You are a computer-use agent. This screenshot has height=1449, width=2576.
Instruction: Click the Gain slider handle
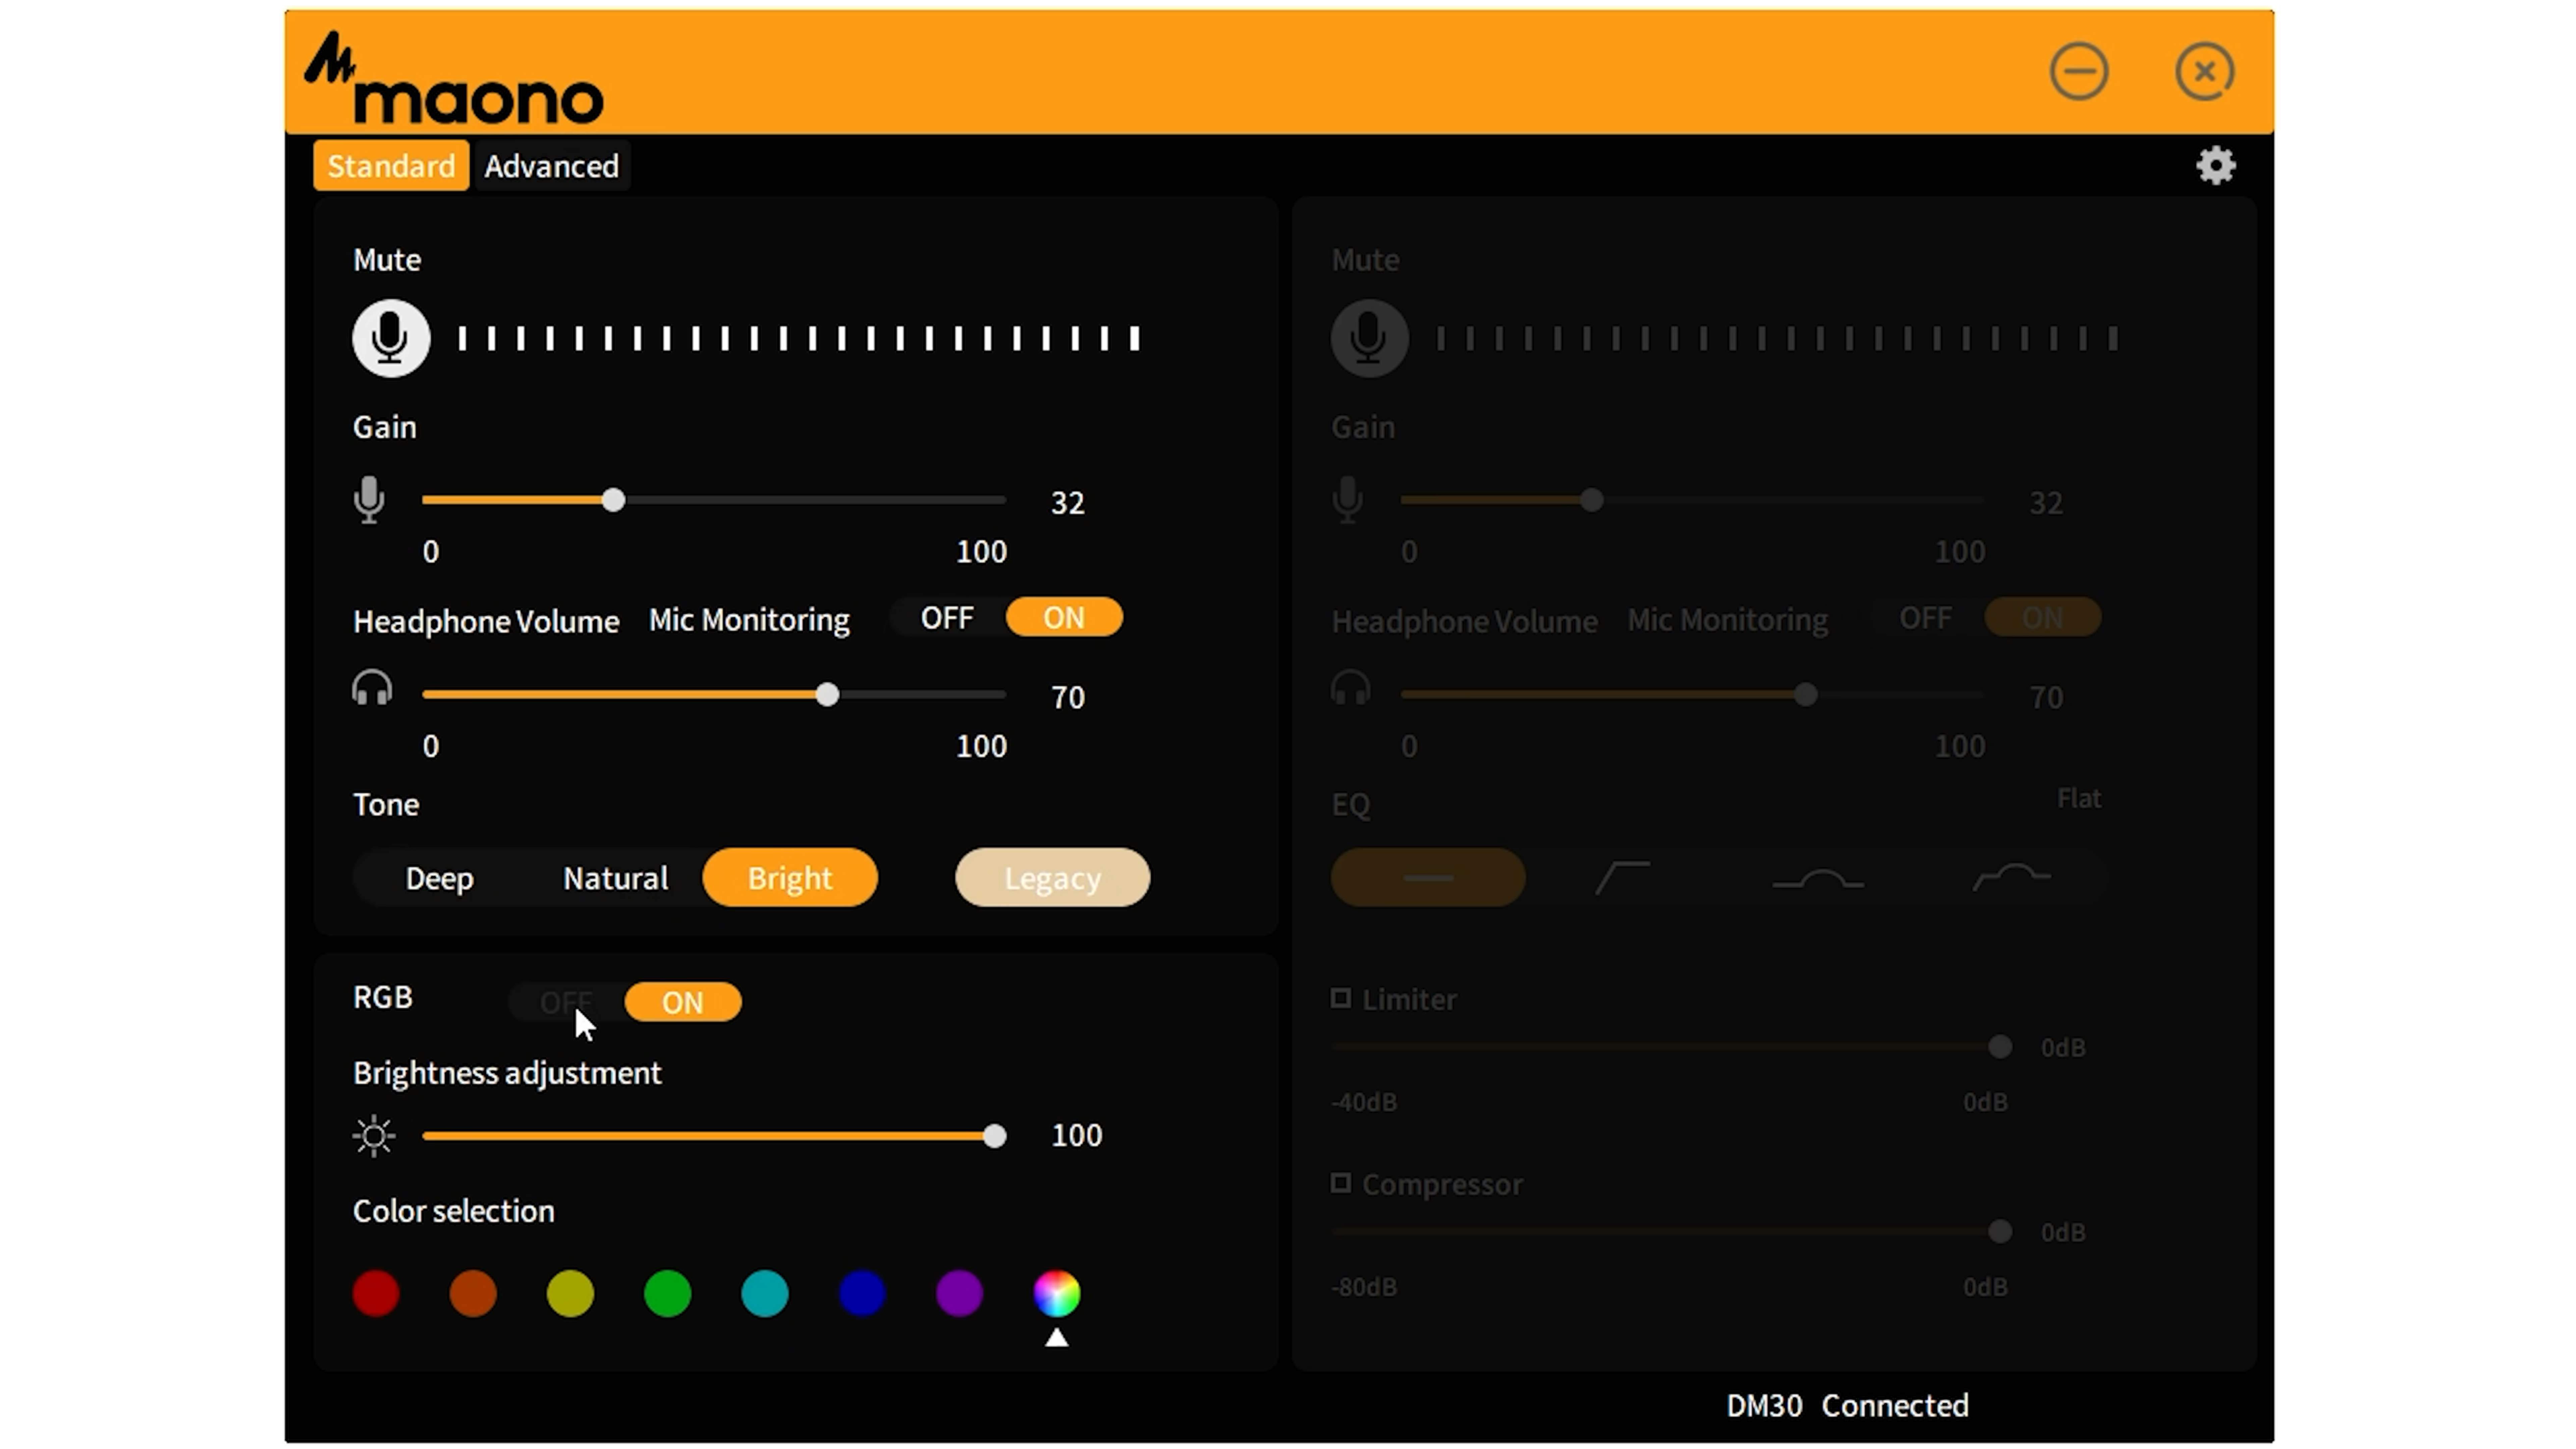point(613,500)
